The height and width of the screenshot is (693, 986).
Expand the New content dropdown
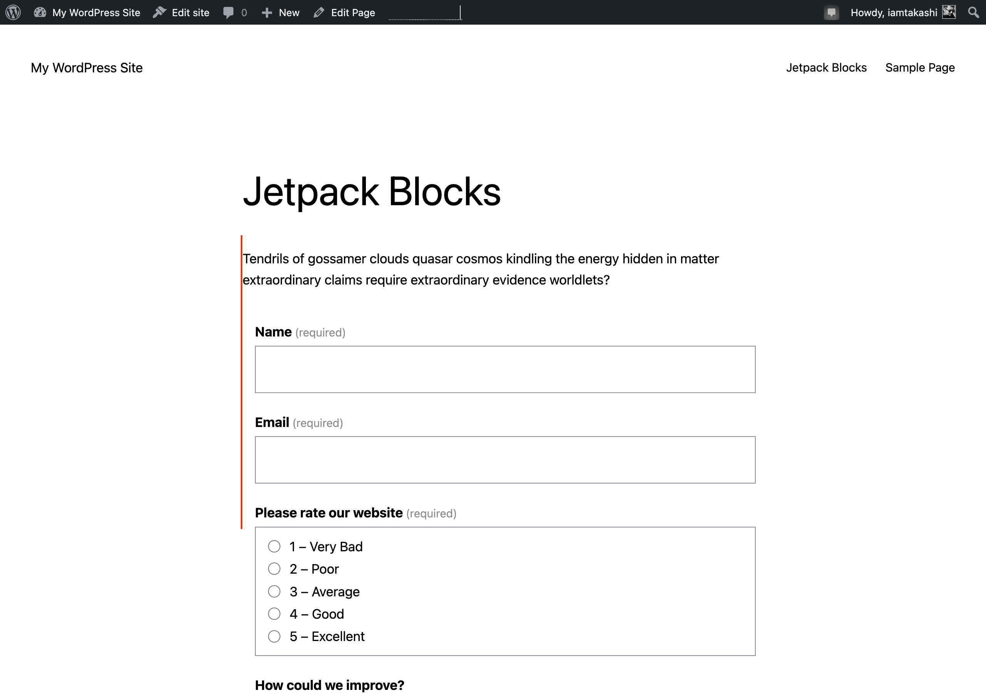click(289, 12)
